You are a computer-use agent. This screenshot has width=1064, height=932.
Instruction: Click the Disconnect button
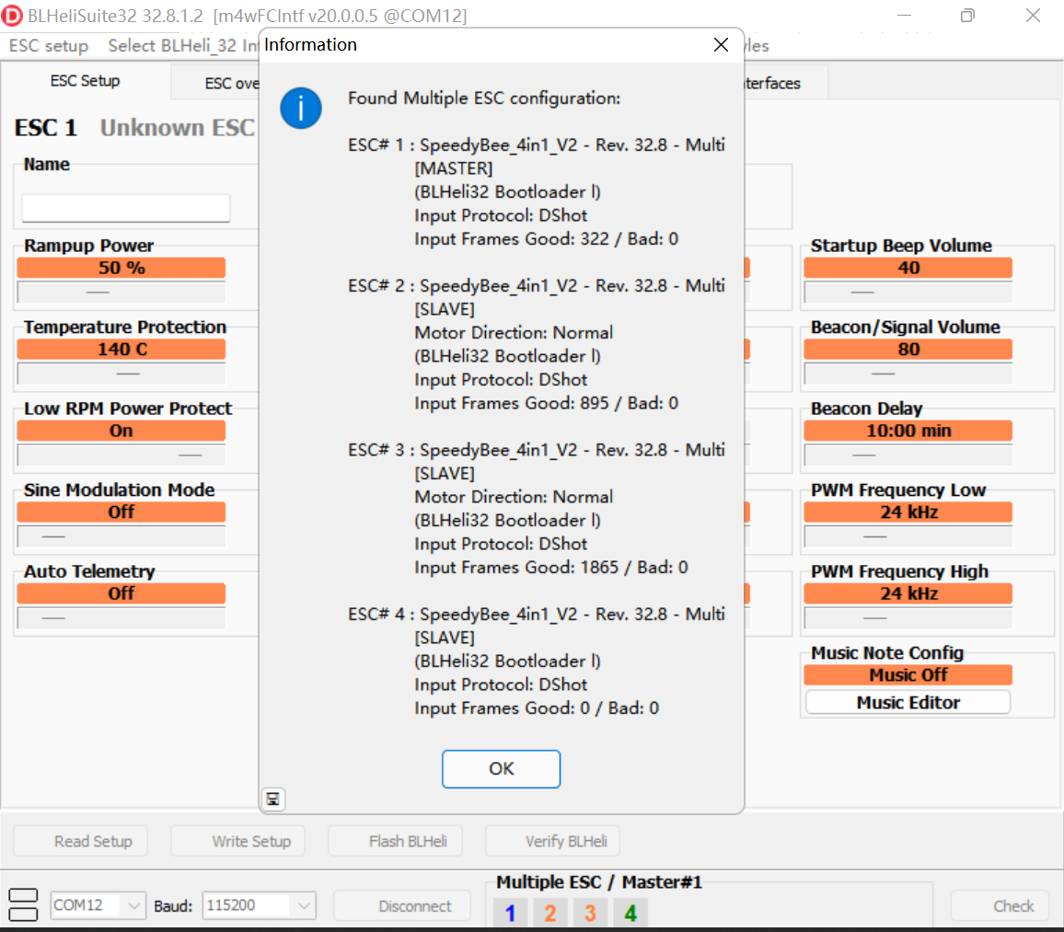(415, 906)
